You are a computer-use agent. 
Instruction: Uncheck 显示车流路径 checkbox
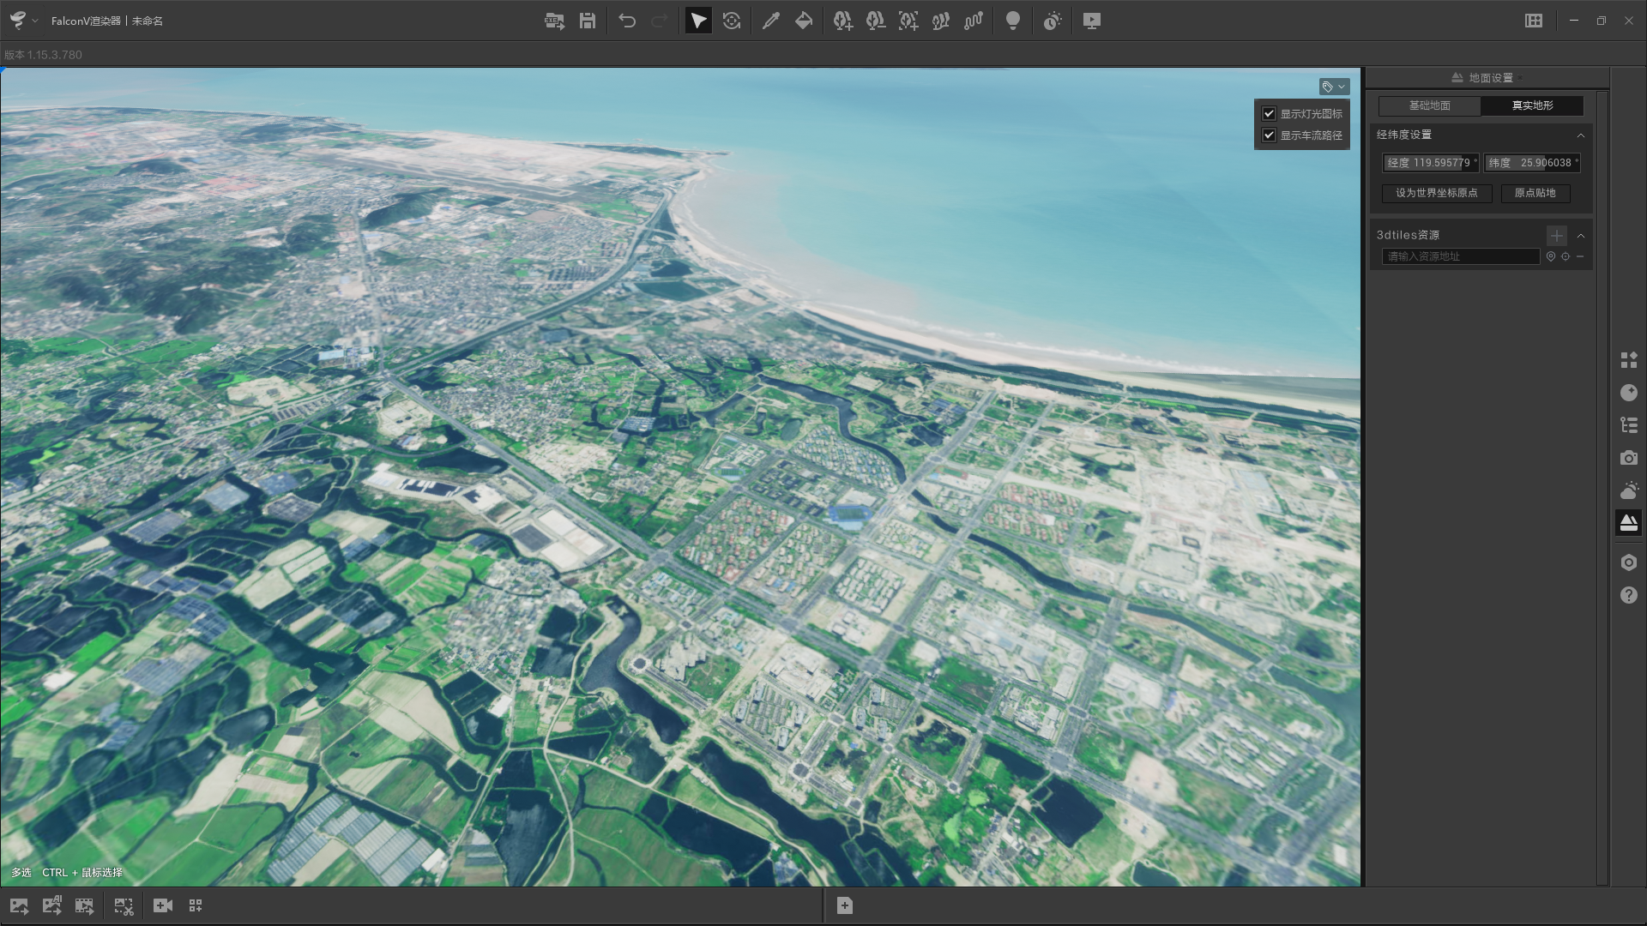tap(1269, 135)
